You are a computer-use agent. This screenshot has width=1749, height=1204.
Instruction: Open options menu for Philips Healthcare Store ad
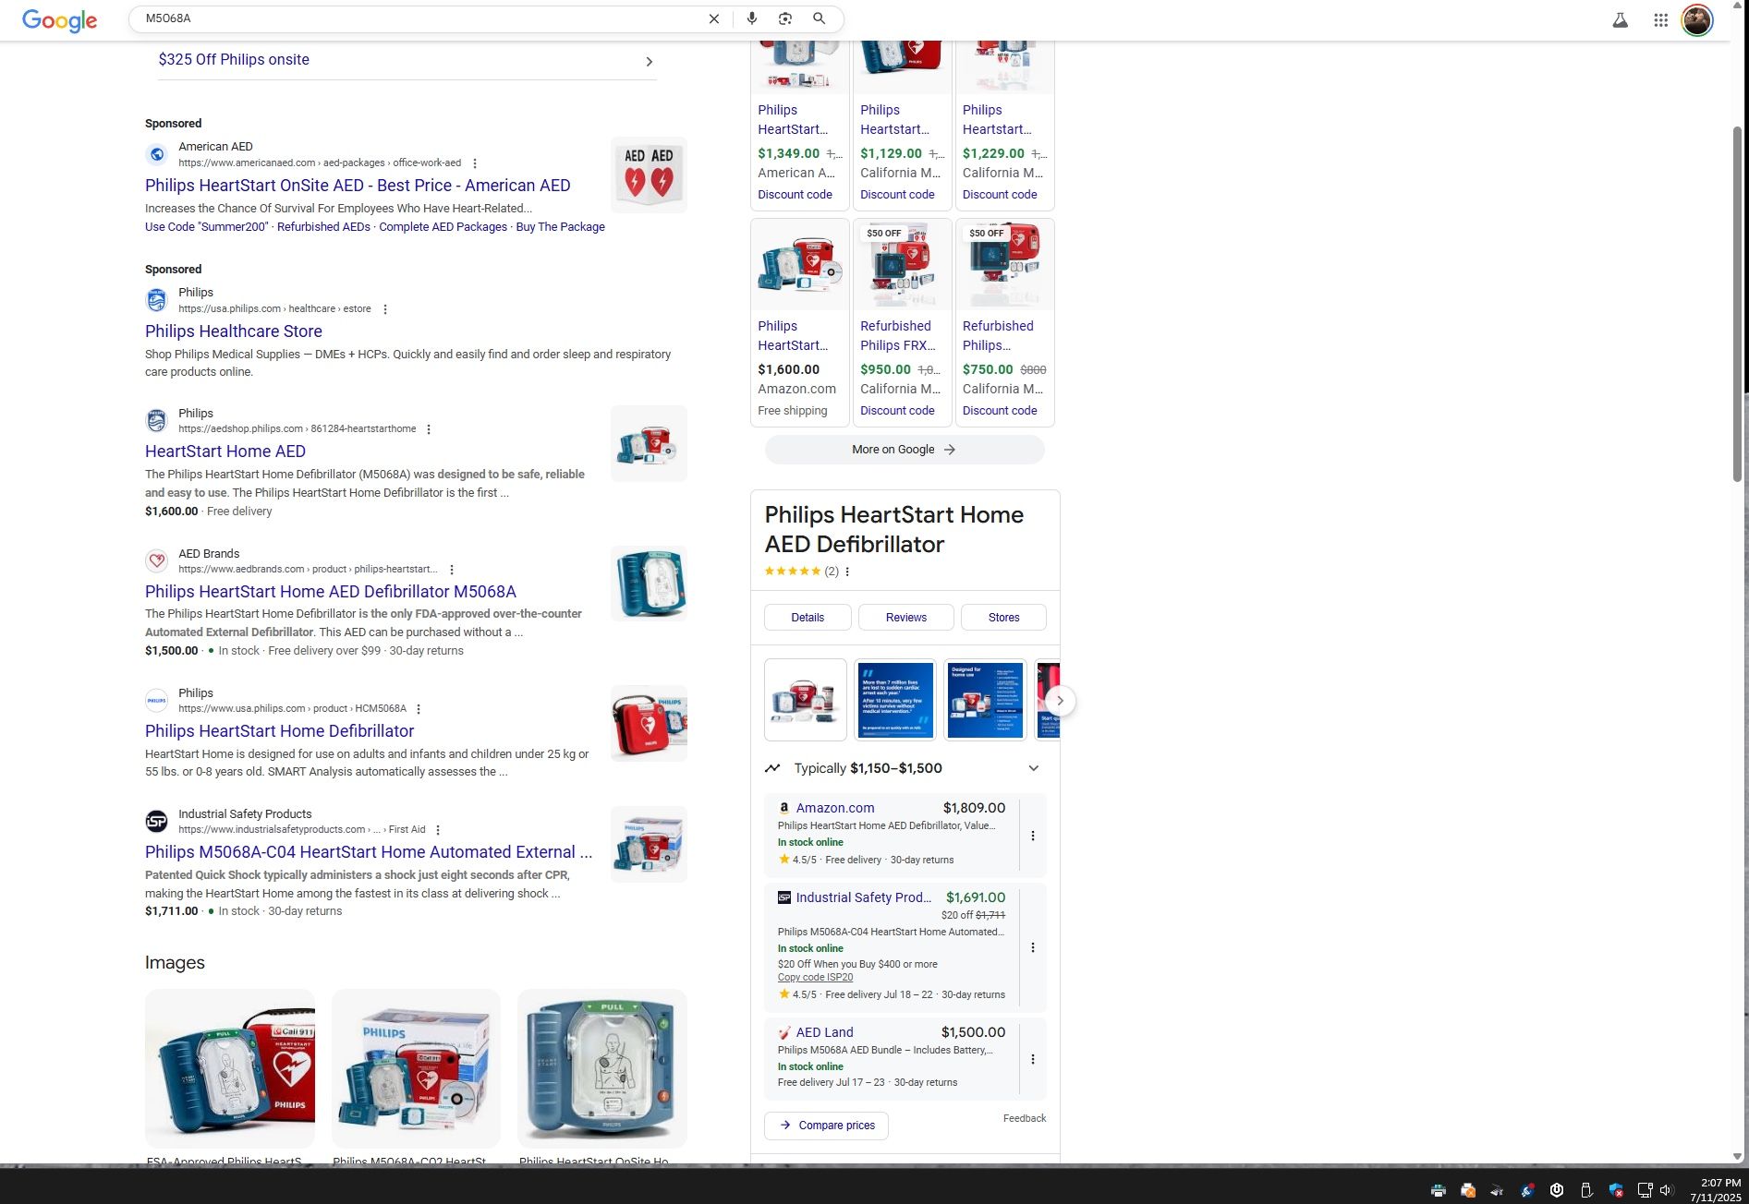click(x=385, y=309)
